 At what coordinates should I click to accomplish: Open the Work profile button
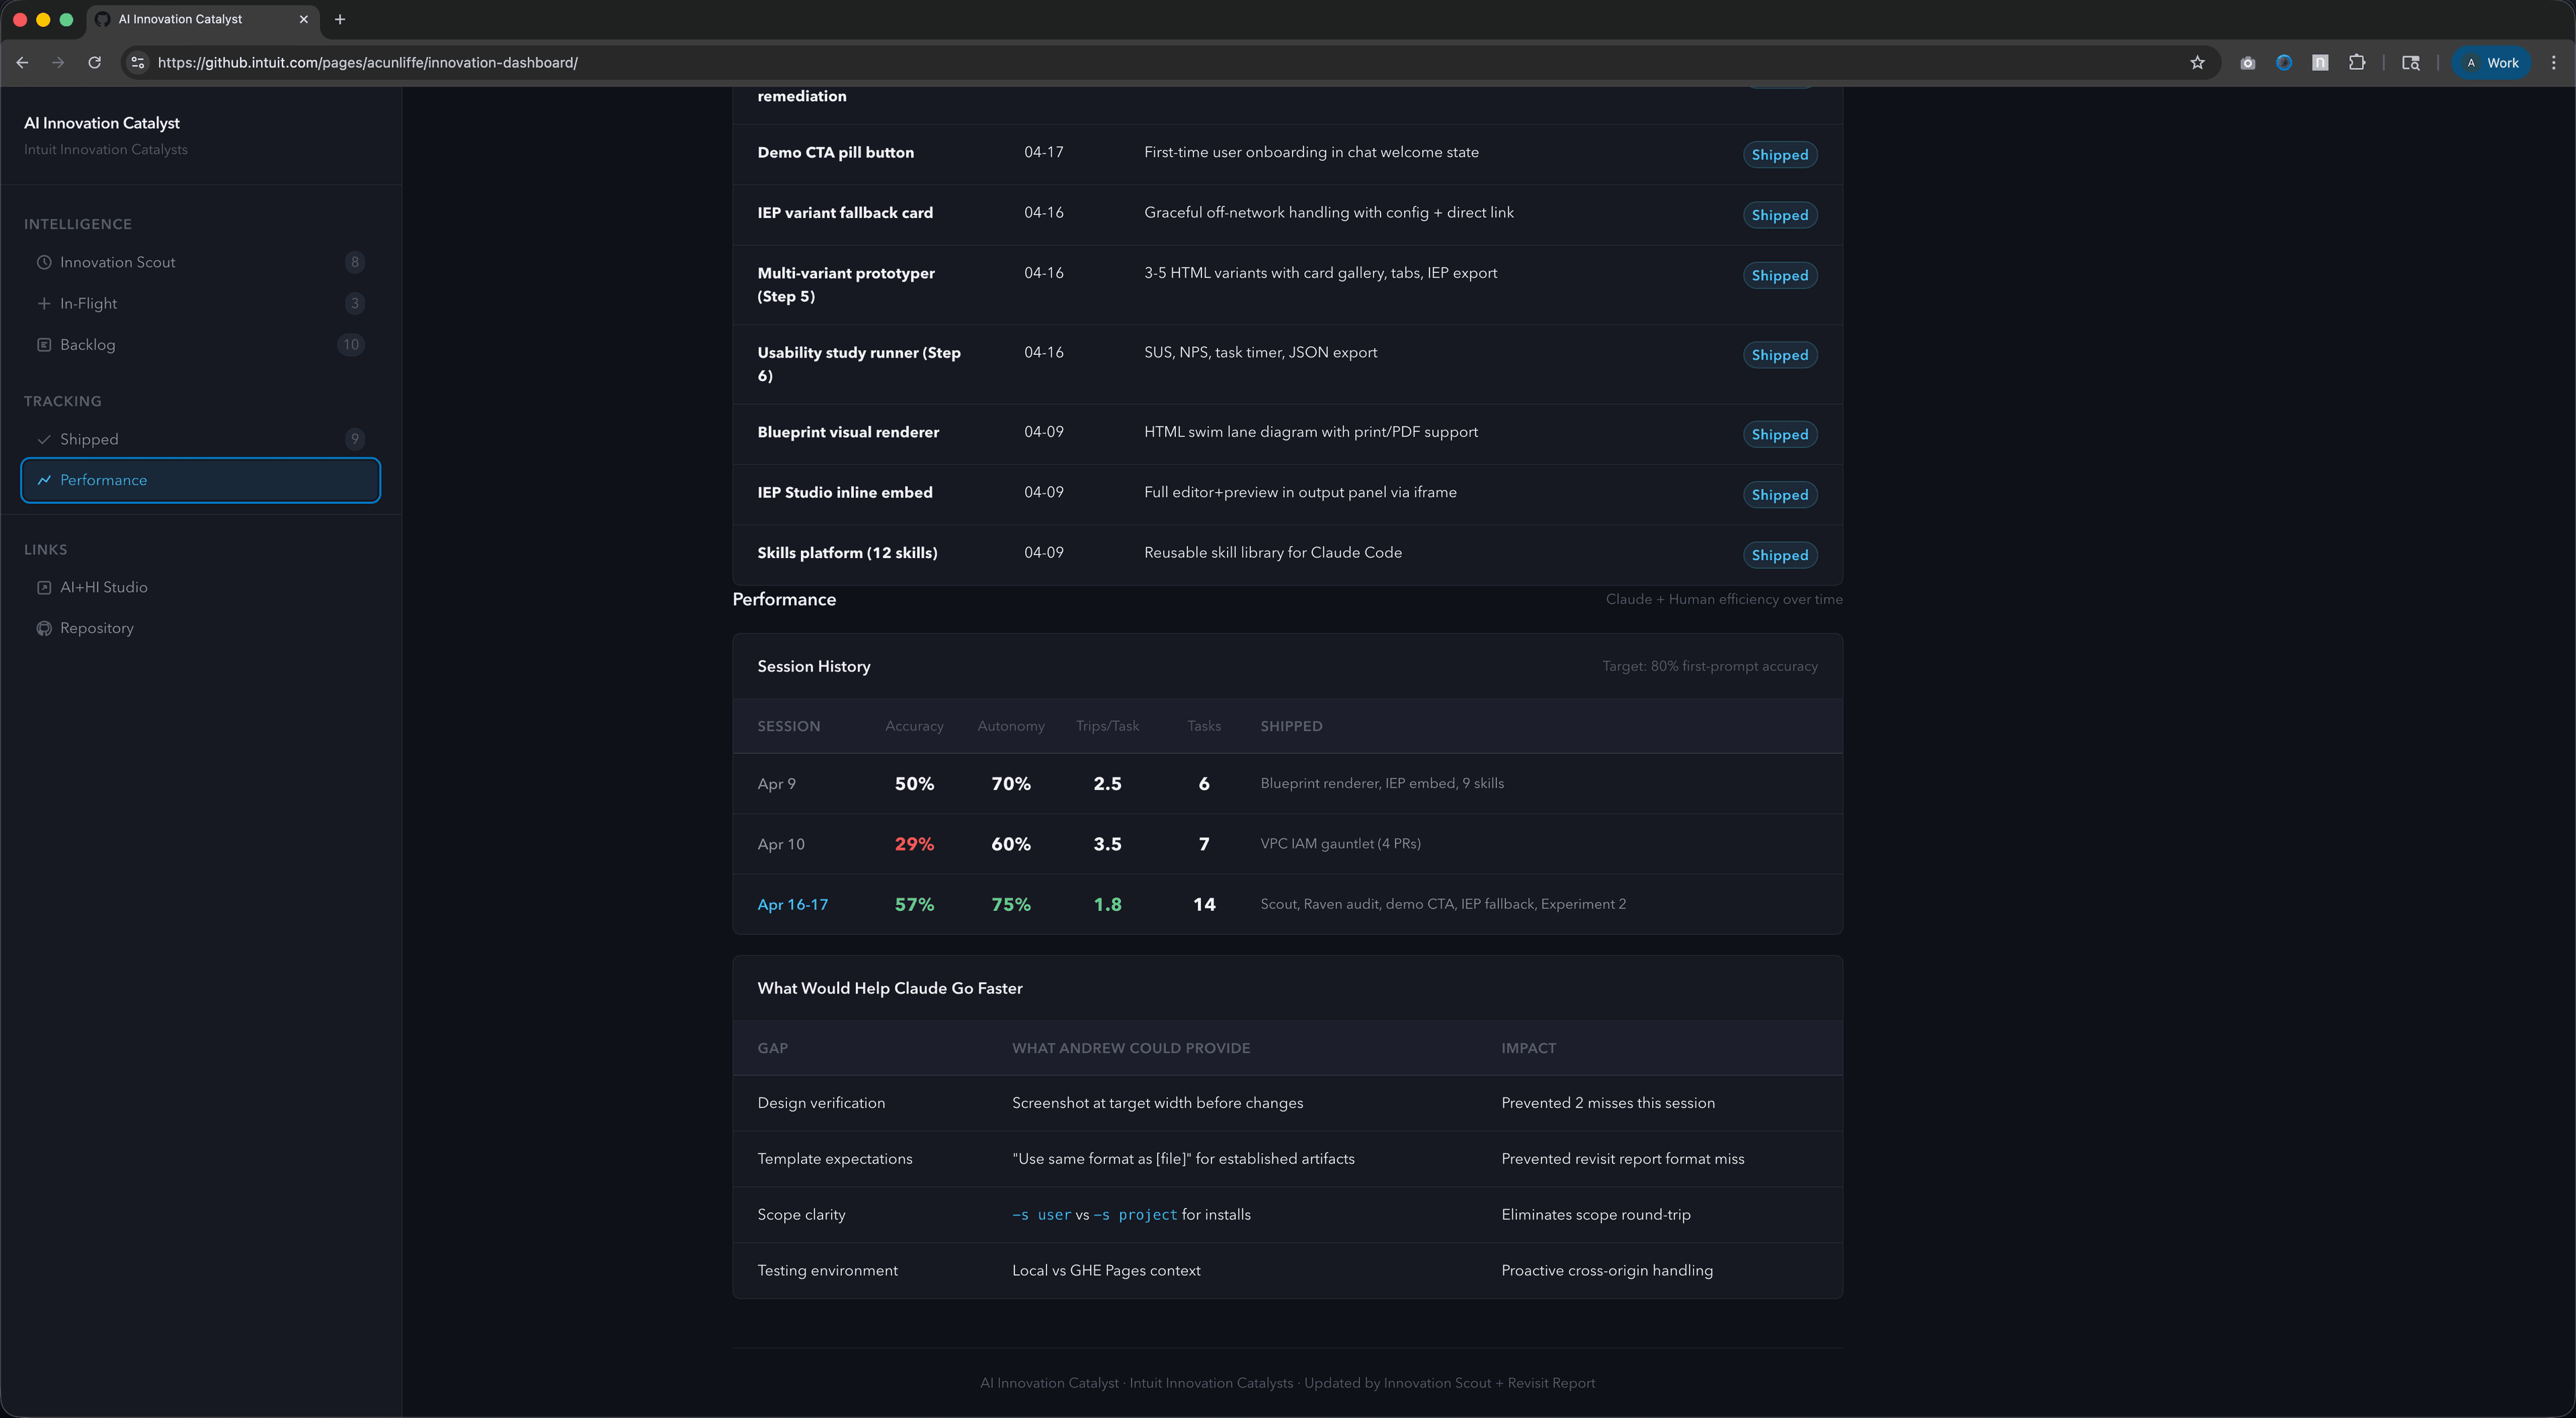[2491, 62]
